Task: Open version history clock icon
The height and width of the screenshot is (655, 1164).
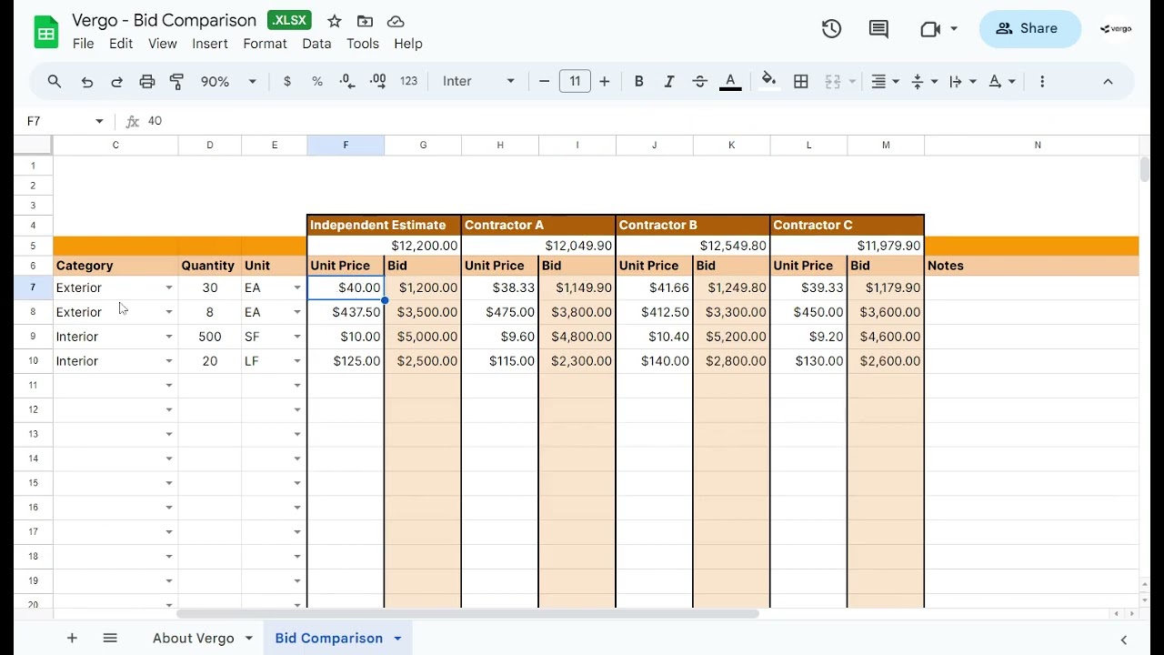Action: [831, 29]
